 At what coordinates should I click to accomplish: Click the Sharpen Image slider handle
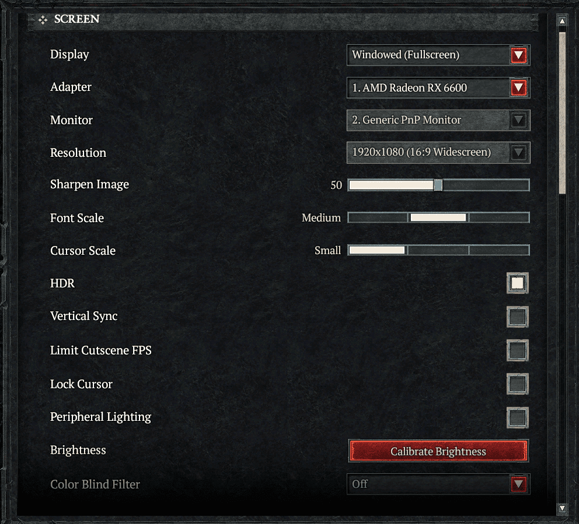(x=438, y=185)
